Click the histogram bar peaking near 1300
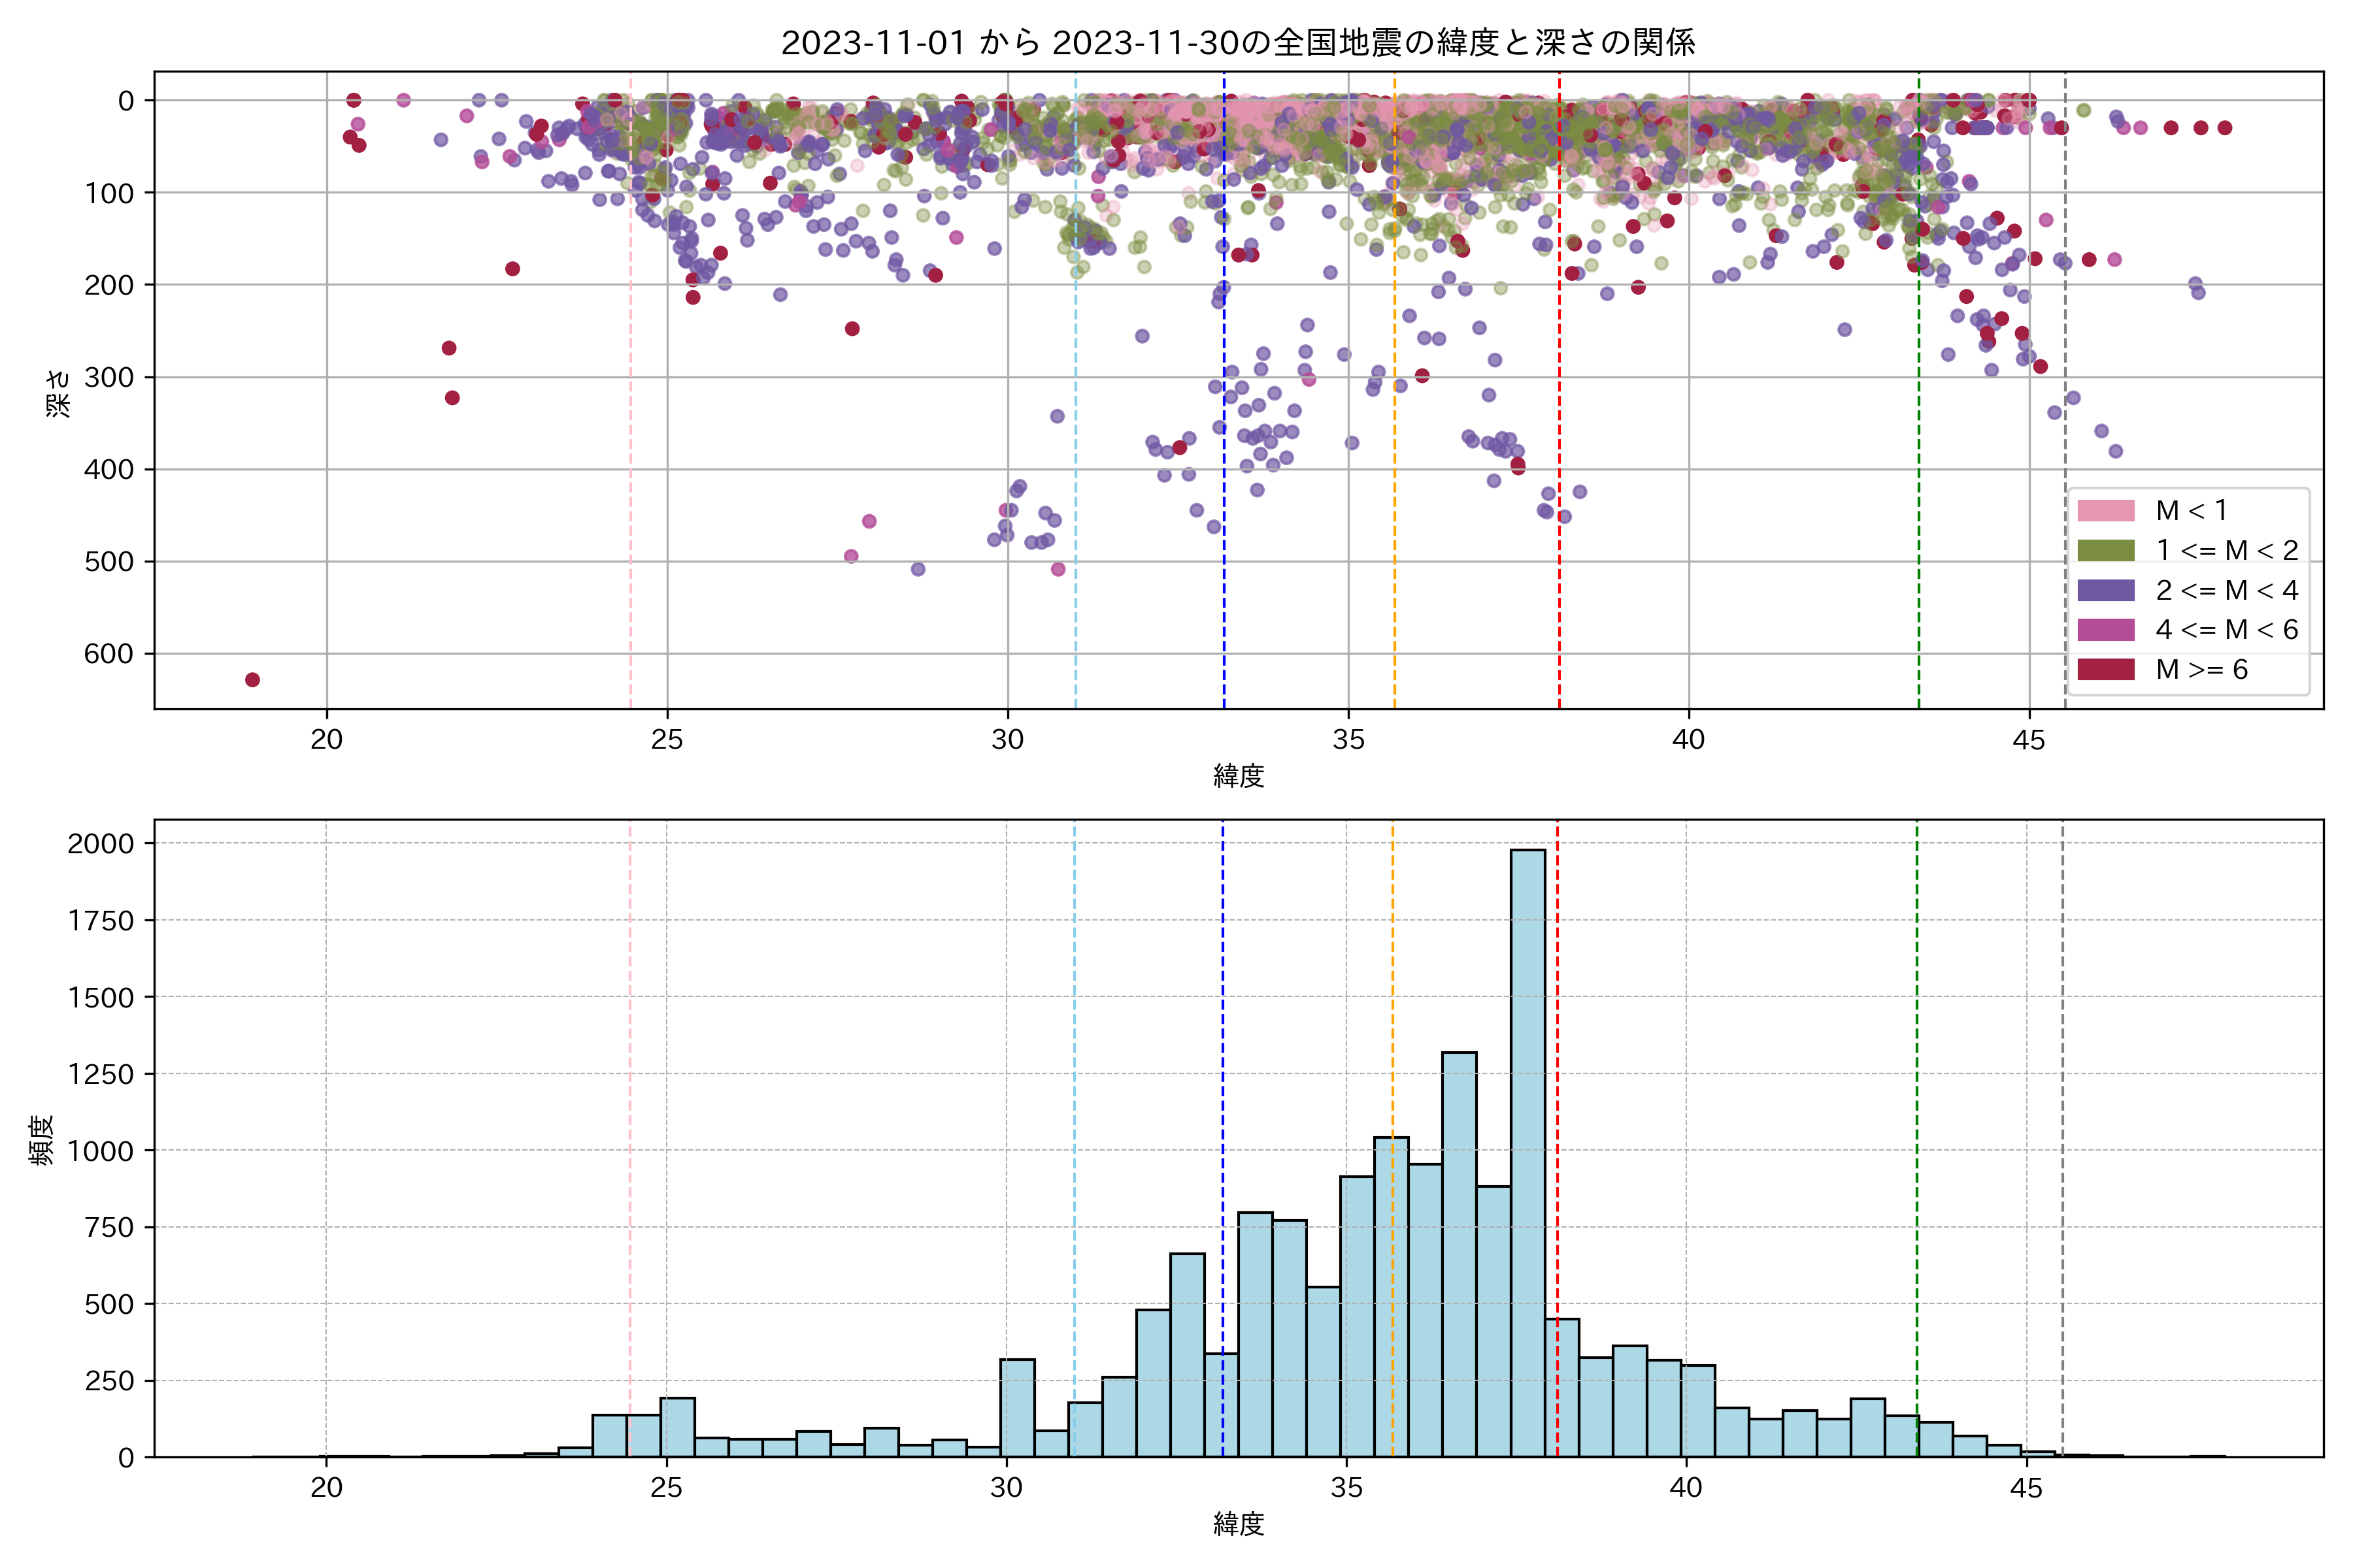 point(1460,1255)
